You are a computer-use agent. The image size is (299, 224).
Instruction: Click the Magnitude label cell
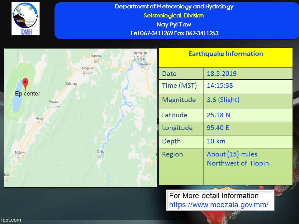pyautogui.click(x=181, y=101)
